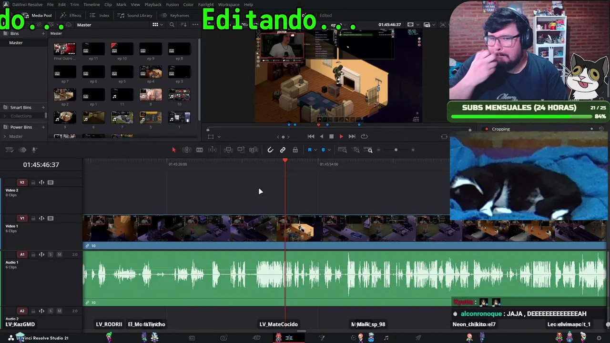The width and height of the screenshot is (610, 343).
Task: Lock the Video 2 track
Action: point(33,182)
